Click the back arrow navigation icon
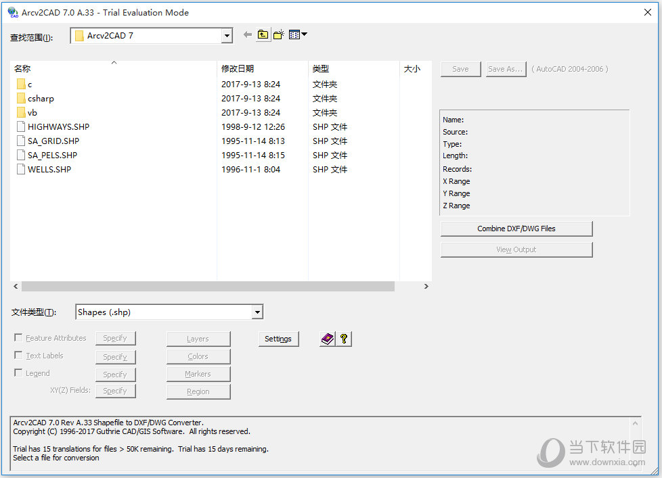Image resolution: width=662 pixels, height=478 pixels. [248, 34]
